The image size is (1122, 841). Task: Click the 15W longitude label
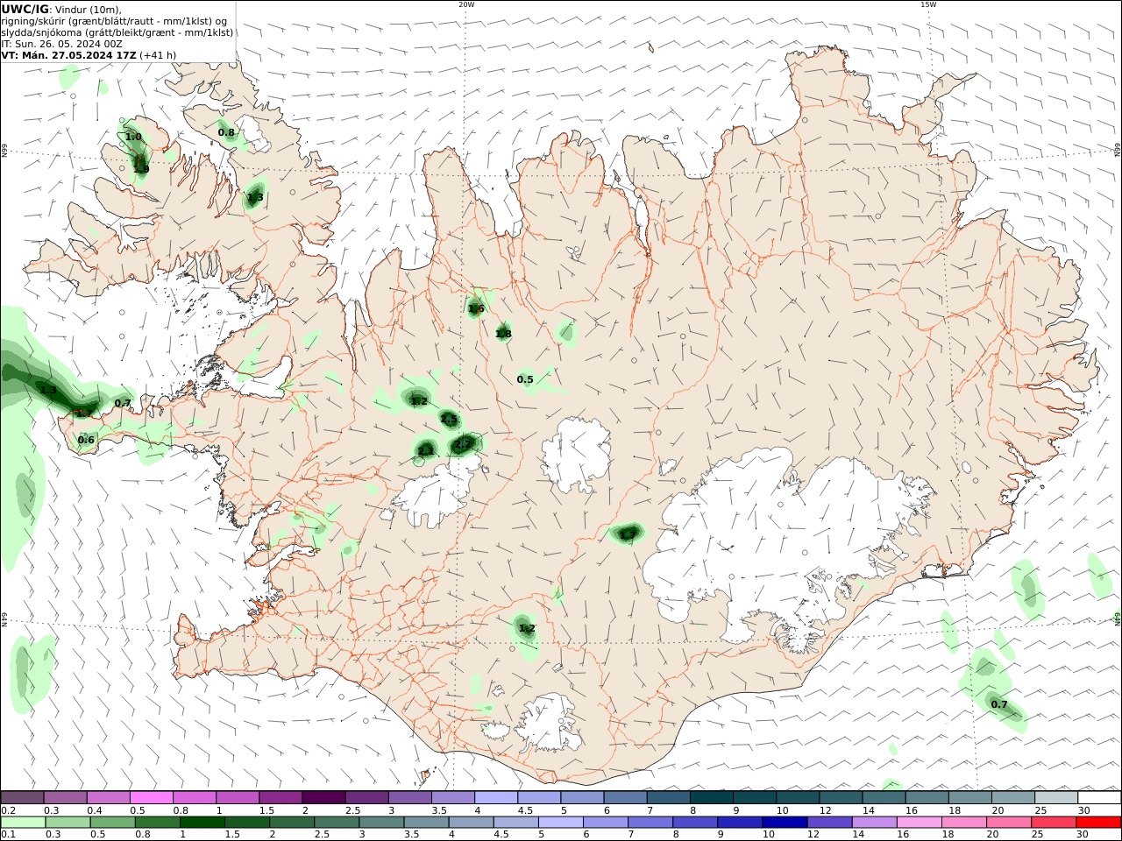(x=928, y=4)
